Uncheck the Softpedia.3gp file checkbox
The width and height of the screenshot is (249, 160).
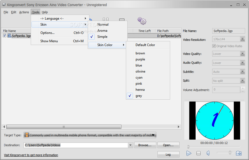[x=4, y=36]
